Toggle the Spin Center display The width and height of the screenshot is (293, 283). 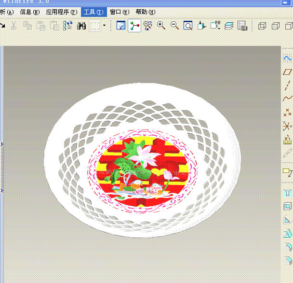coord(135,26)
